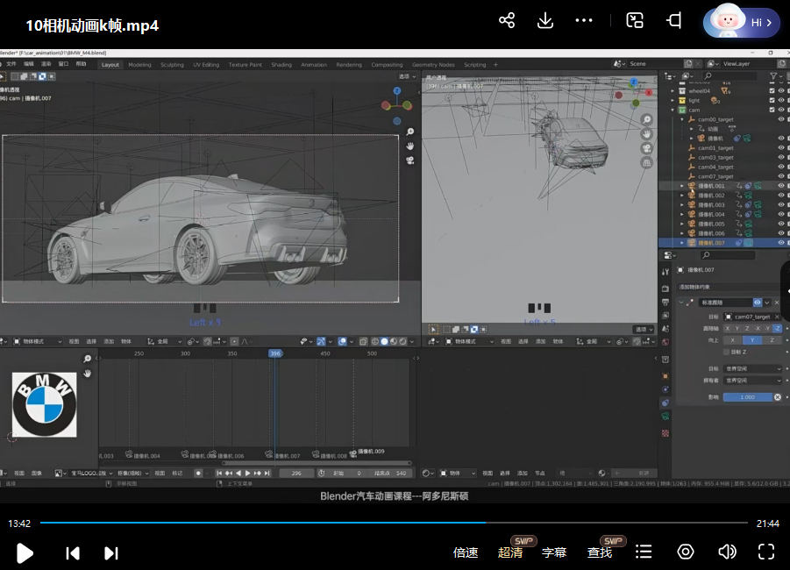Collapse the cam collection tree
The height and width of the screenshot is (570, 790).
click(x=673, y=110)
